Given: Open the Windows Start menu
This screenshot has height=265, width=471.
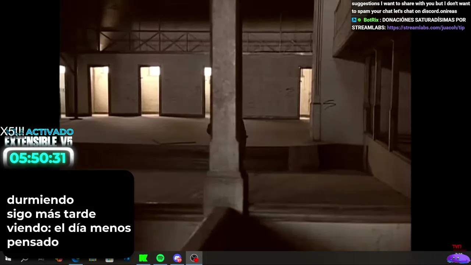Looking at the screenshot, I should coord(8,259).
